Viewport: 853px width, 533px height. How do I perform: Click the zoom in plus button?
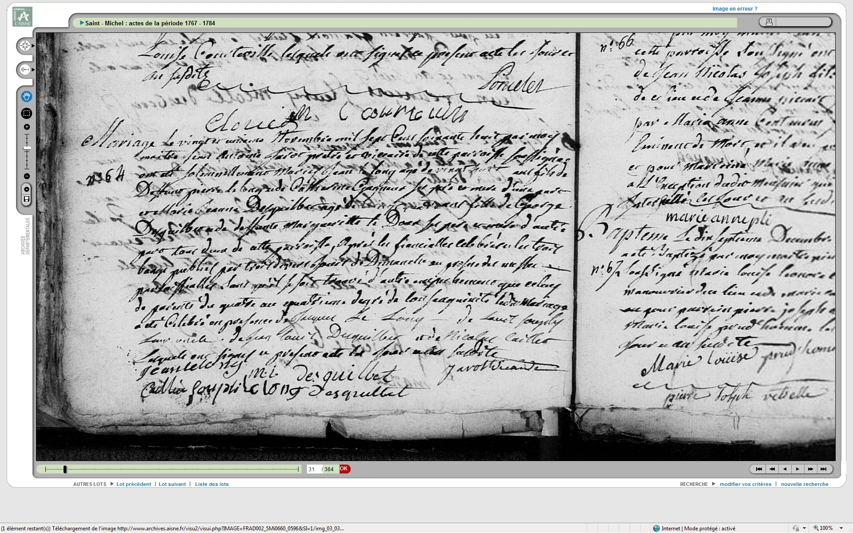click(27, 127)
